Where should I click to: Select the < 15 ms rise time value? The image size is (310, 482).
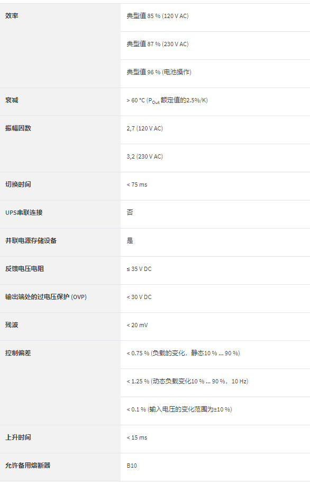coord(137,437)
